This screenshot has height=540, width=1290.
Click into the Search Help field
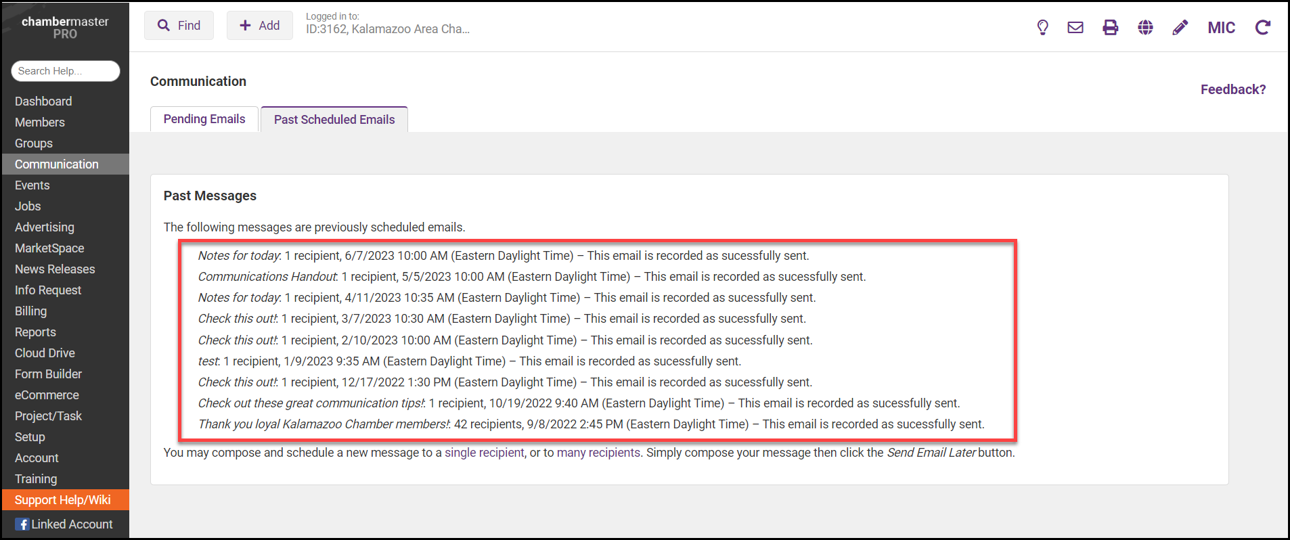point(65,71)
